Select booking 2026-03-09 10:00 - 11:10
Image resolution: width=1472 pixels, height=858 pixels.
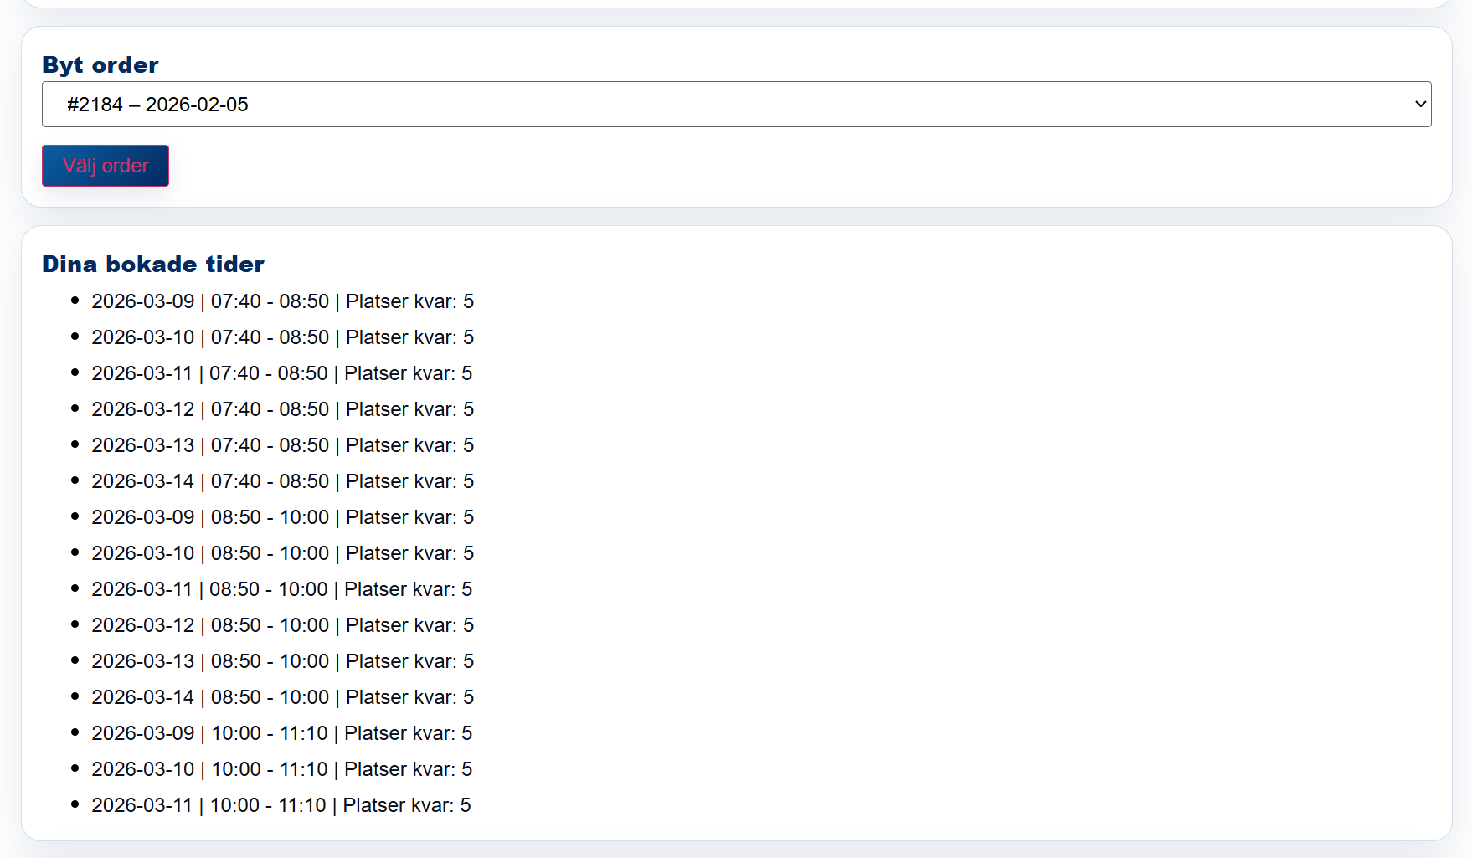tap(281, 733)
